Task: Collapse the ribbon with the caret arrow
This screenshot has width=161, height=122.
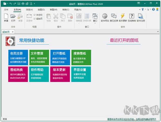Action: (140, 10)
